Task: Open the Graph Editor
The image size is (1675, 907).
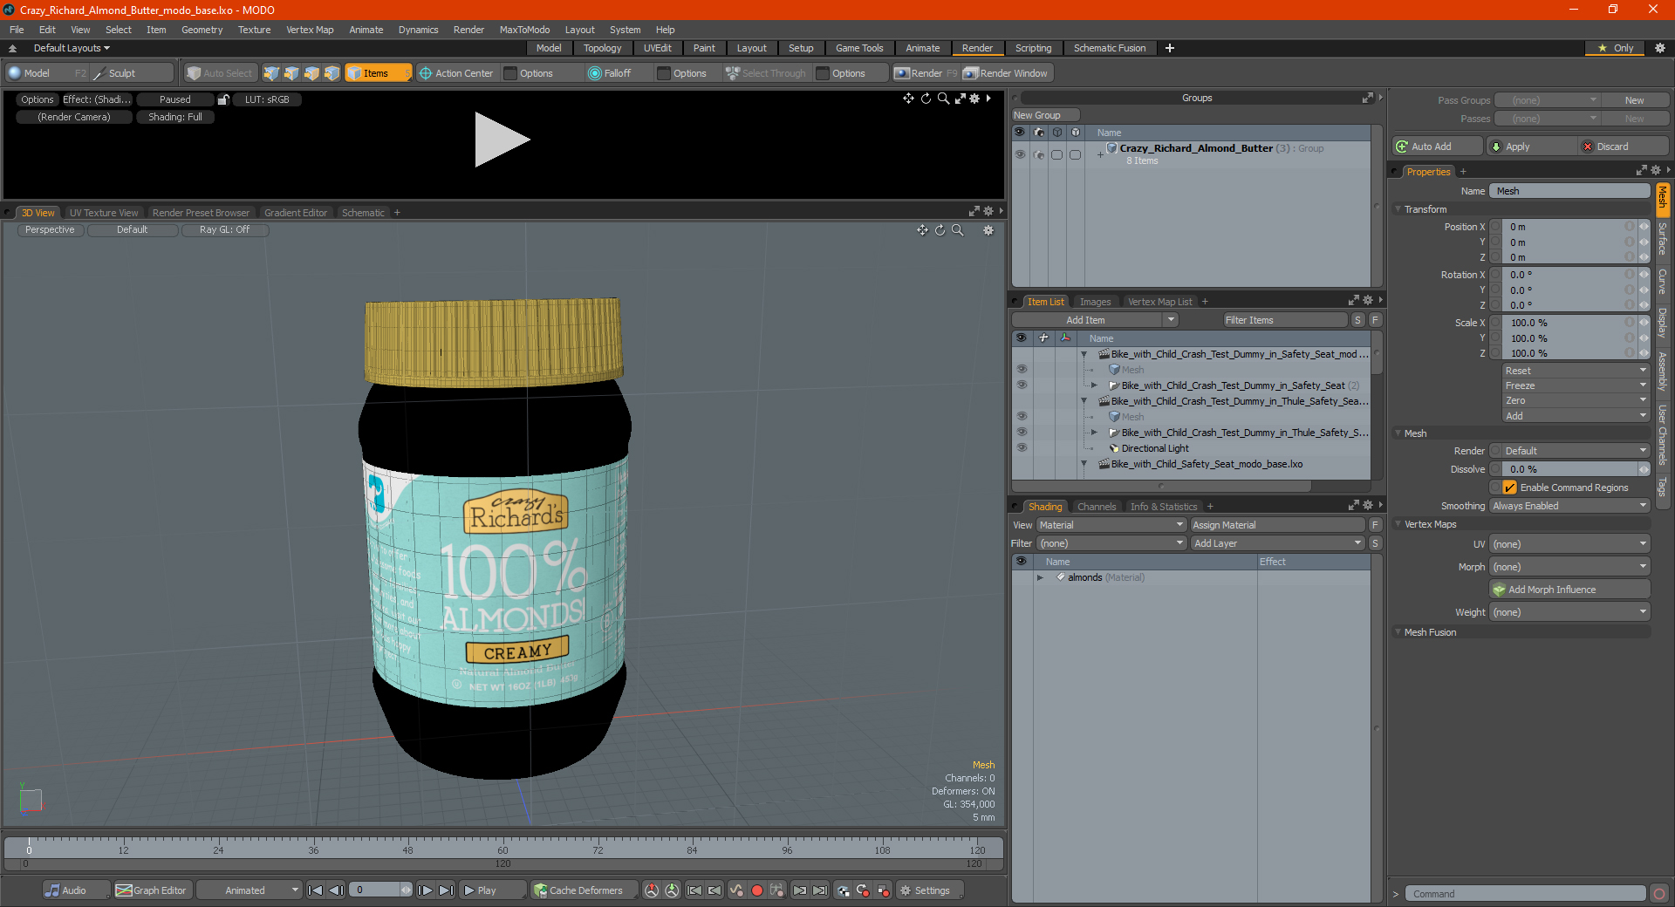Action: click(x=152, y=890)
